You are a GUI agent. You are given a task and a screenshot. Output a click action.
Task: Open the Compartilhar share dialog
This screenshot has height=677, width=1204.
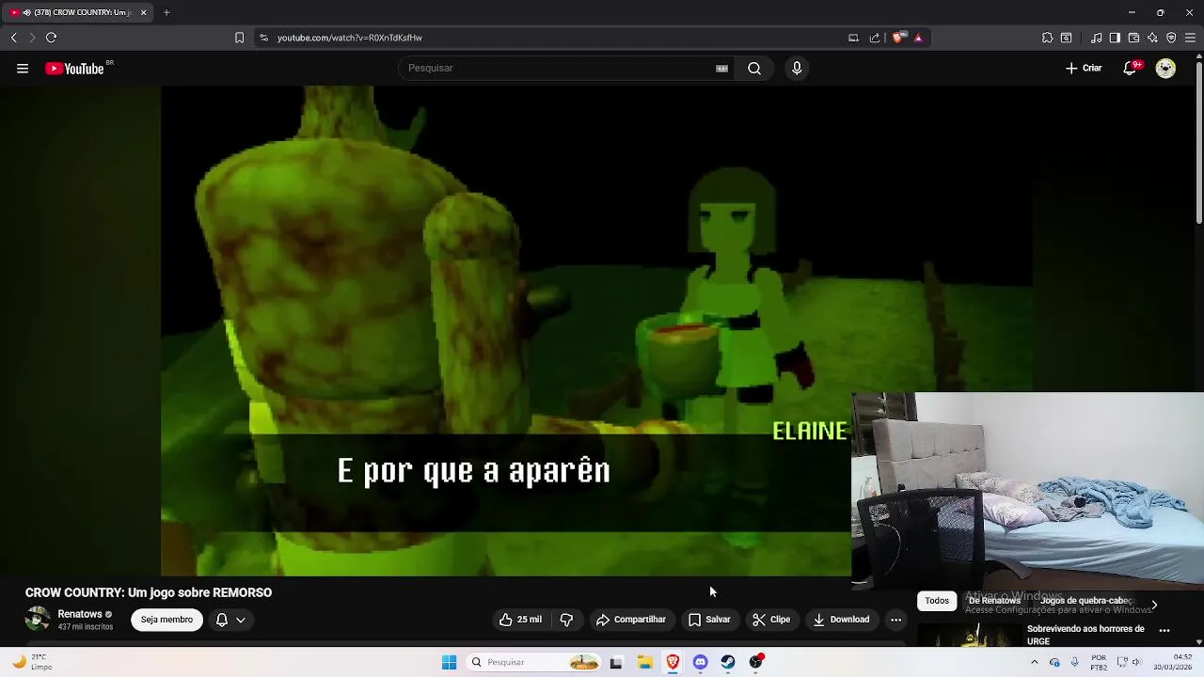(630, 620)
